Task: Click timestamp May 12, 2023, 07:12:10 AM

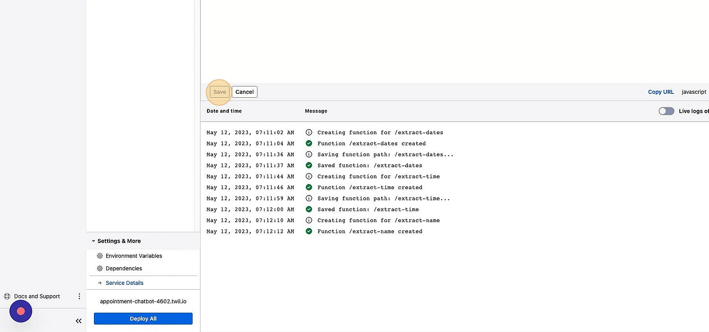Action: click(250, 220)
